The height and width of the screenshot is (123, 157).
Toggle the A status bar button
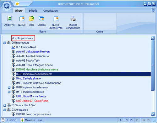(x=121, y=120)
